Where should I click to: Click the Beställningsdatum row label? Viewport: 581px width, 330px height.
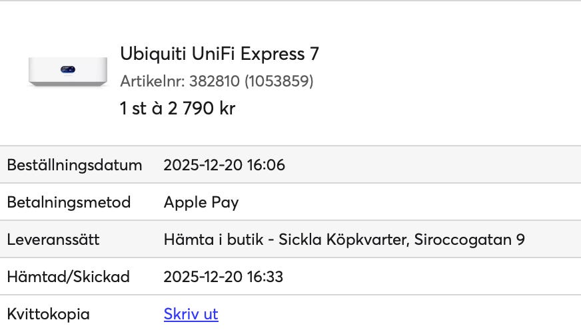75,165
